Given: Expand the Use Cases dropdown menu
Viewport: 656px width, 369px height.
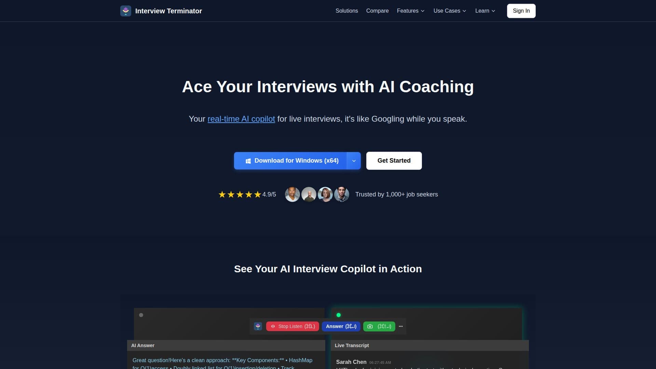Looking at the screenshot, I should 450,11.
